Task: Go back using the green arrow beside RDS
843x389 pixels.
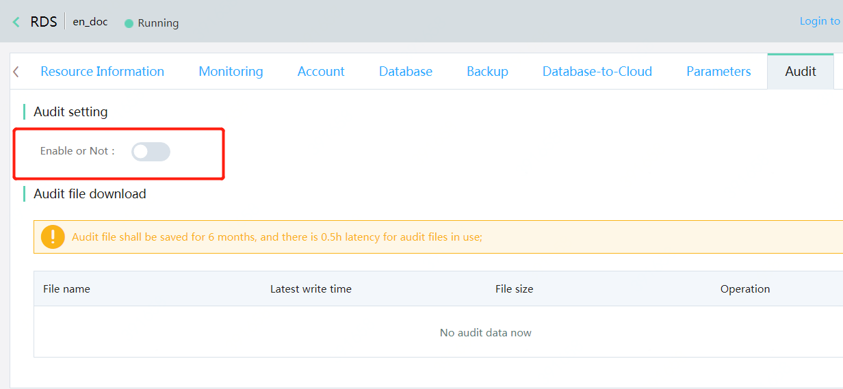Action: [16, 22]
